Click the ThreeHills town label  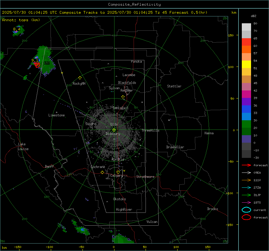150,130
